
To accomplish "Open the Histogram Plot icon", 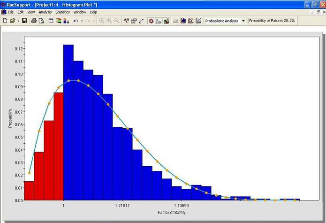I will pos(183,21).
